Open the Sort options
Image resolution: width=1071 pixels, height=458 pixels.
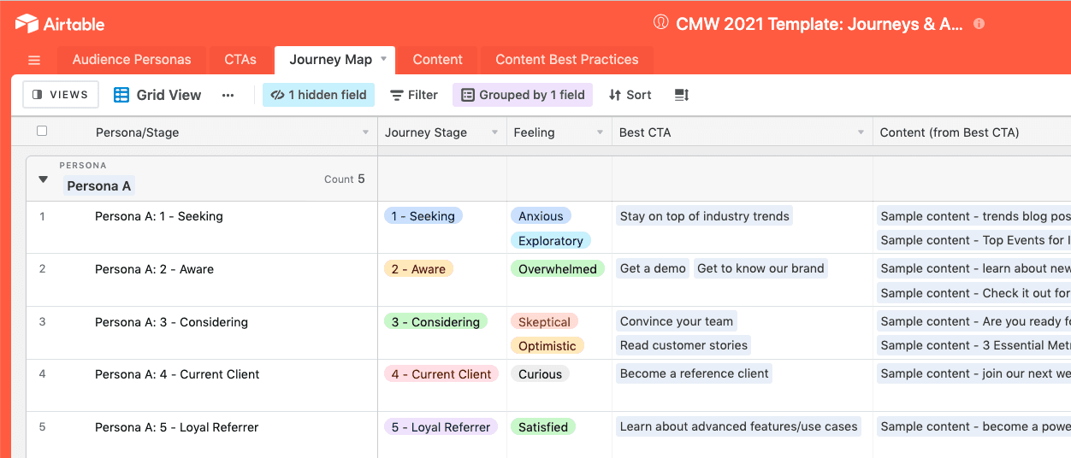630,95
